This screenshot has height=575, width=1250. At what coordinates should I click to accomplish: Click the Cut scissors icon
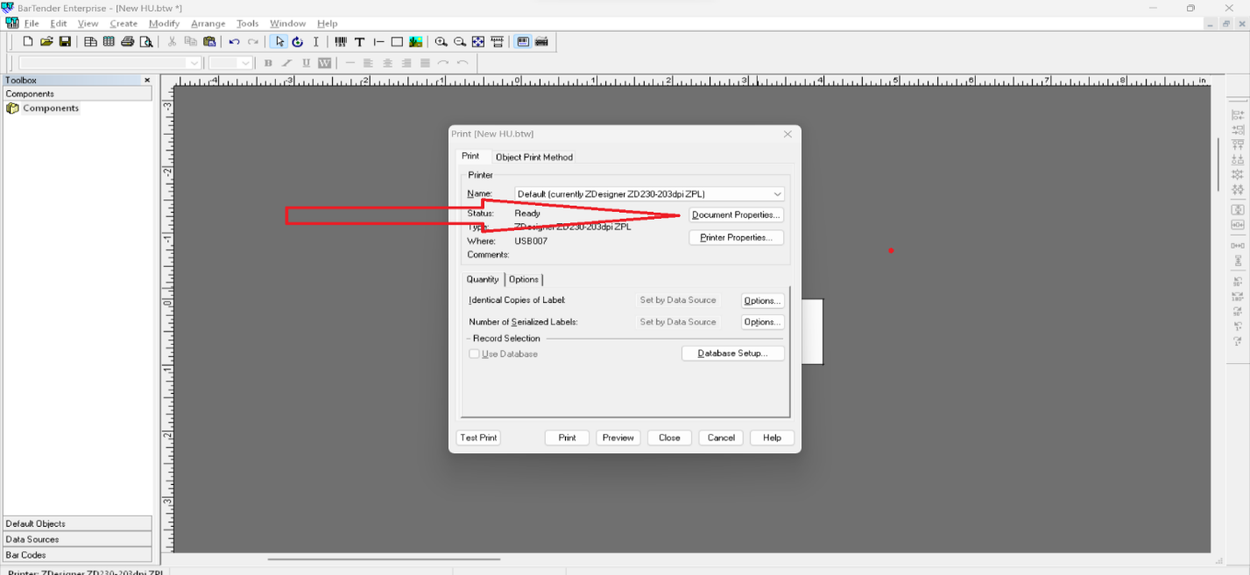coord(172,41)
